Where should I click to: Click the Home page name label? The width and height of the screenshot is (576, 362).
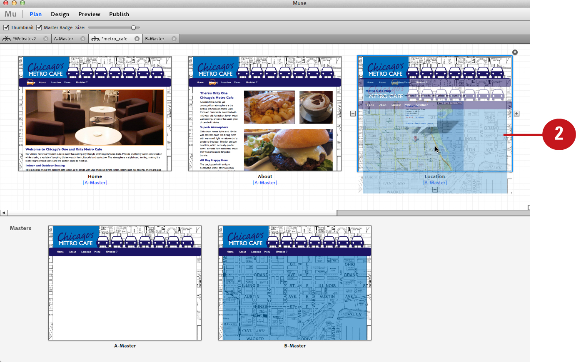[x=95, y=176]
